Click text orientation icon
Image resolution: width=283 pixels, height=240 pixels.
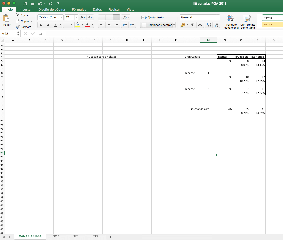125,17
